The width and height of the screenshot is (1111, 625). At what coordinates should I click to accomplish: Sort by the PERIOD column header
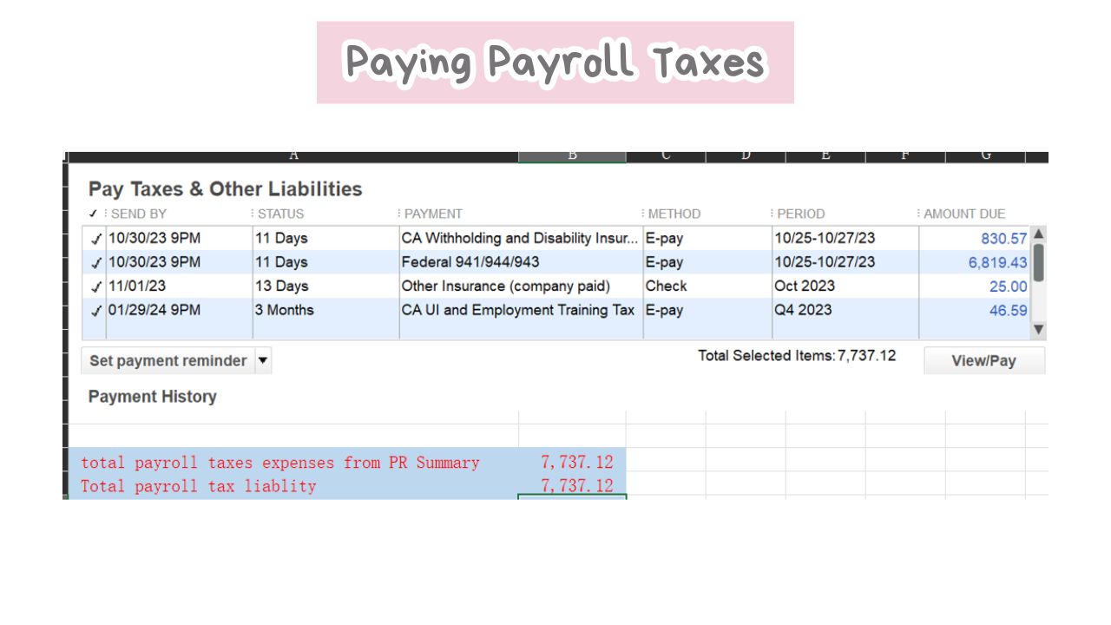[801, 214]
